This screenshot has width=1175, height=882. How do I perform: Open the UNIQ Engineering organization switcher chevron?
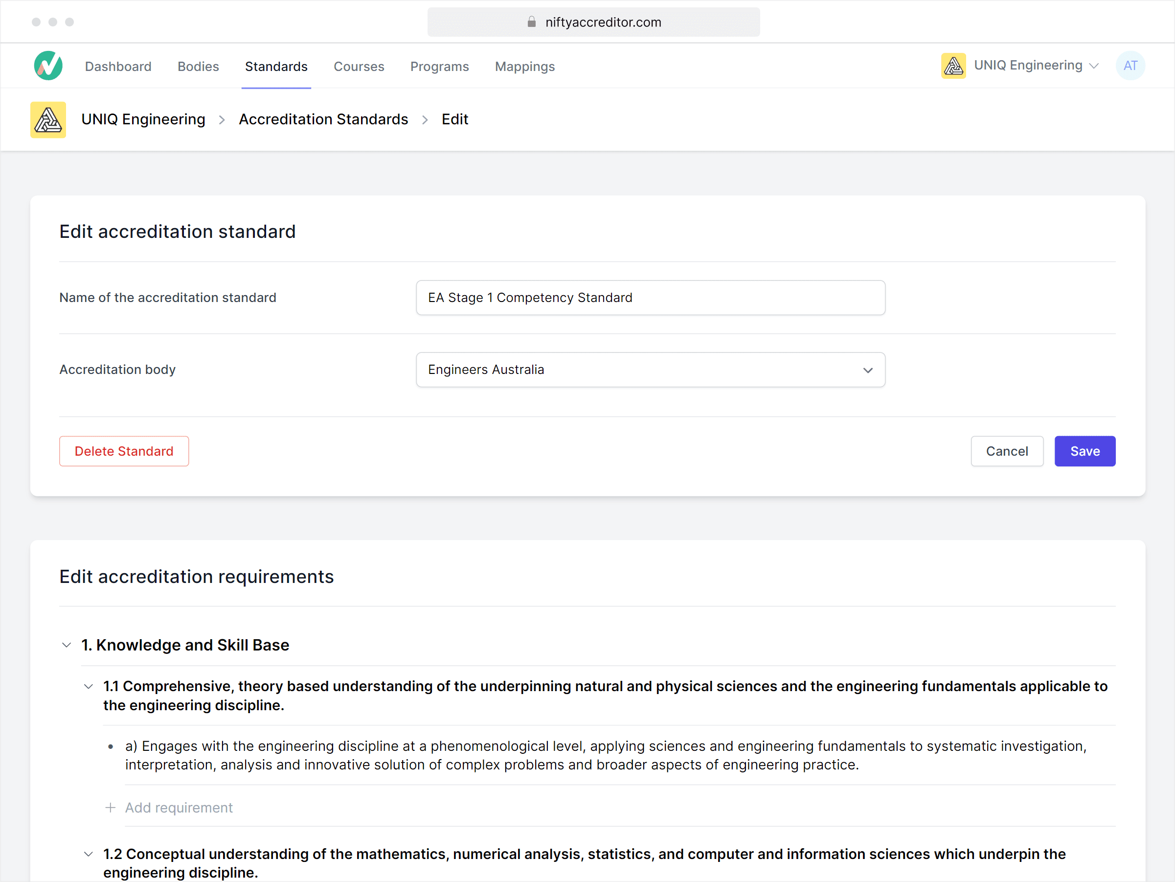click(x=1094, y=66)
